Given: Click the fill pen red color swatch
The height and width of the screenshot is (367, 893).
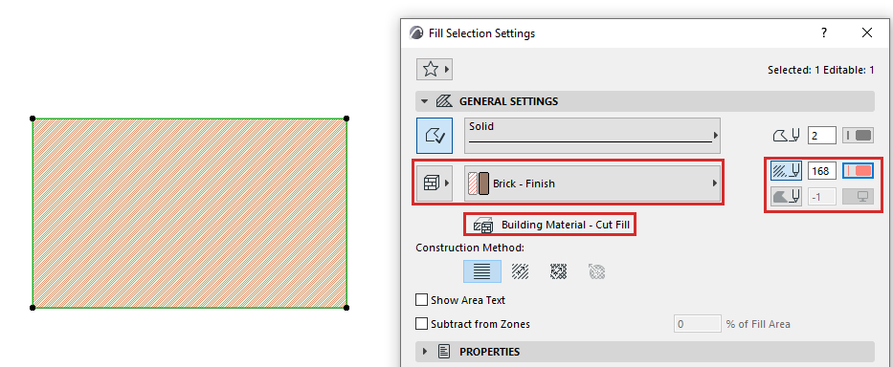Looking at the screenshot, I should [859, 171].
